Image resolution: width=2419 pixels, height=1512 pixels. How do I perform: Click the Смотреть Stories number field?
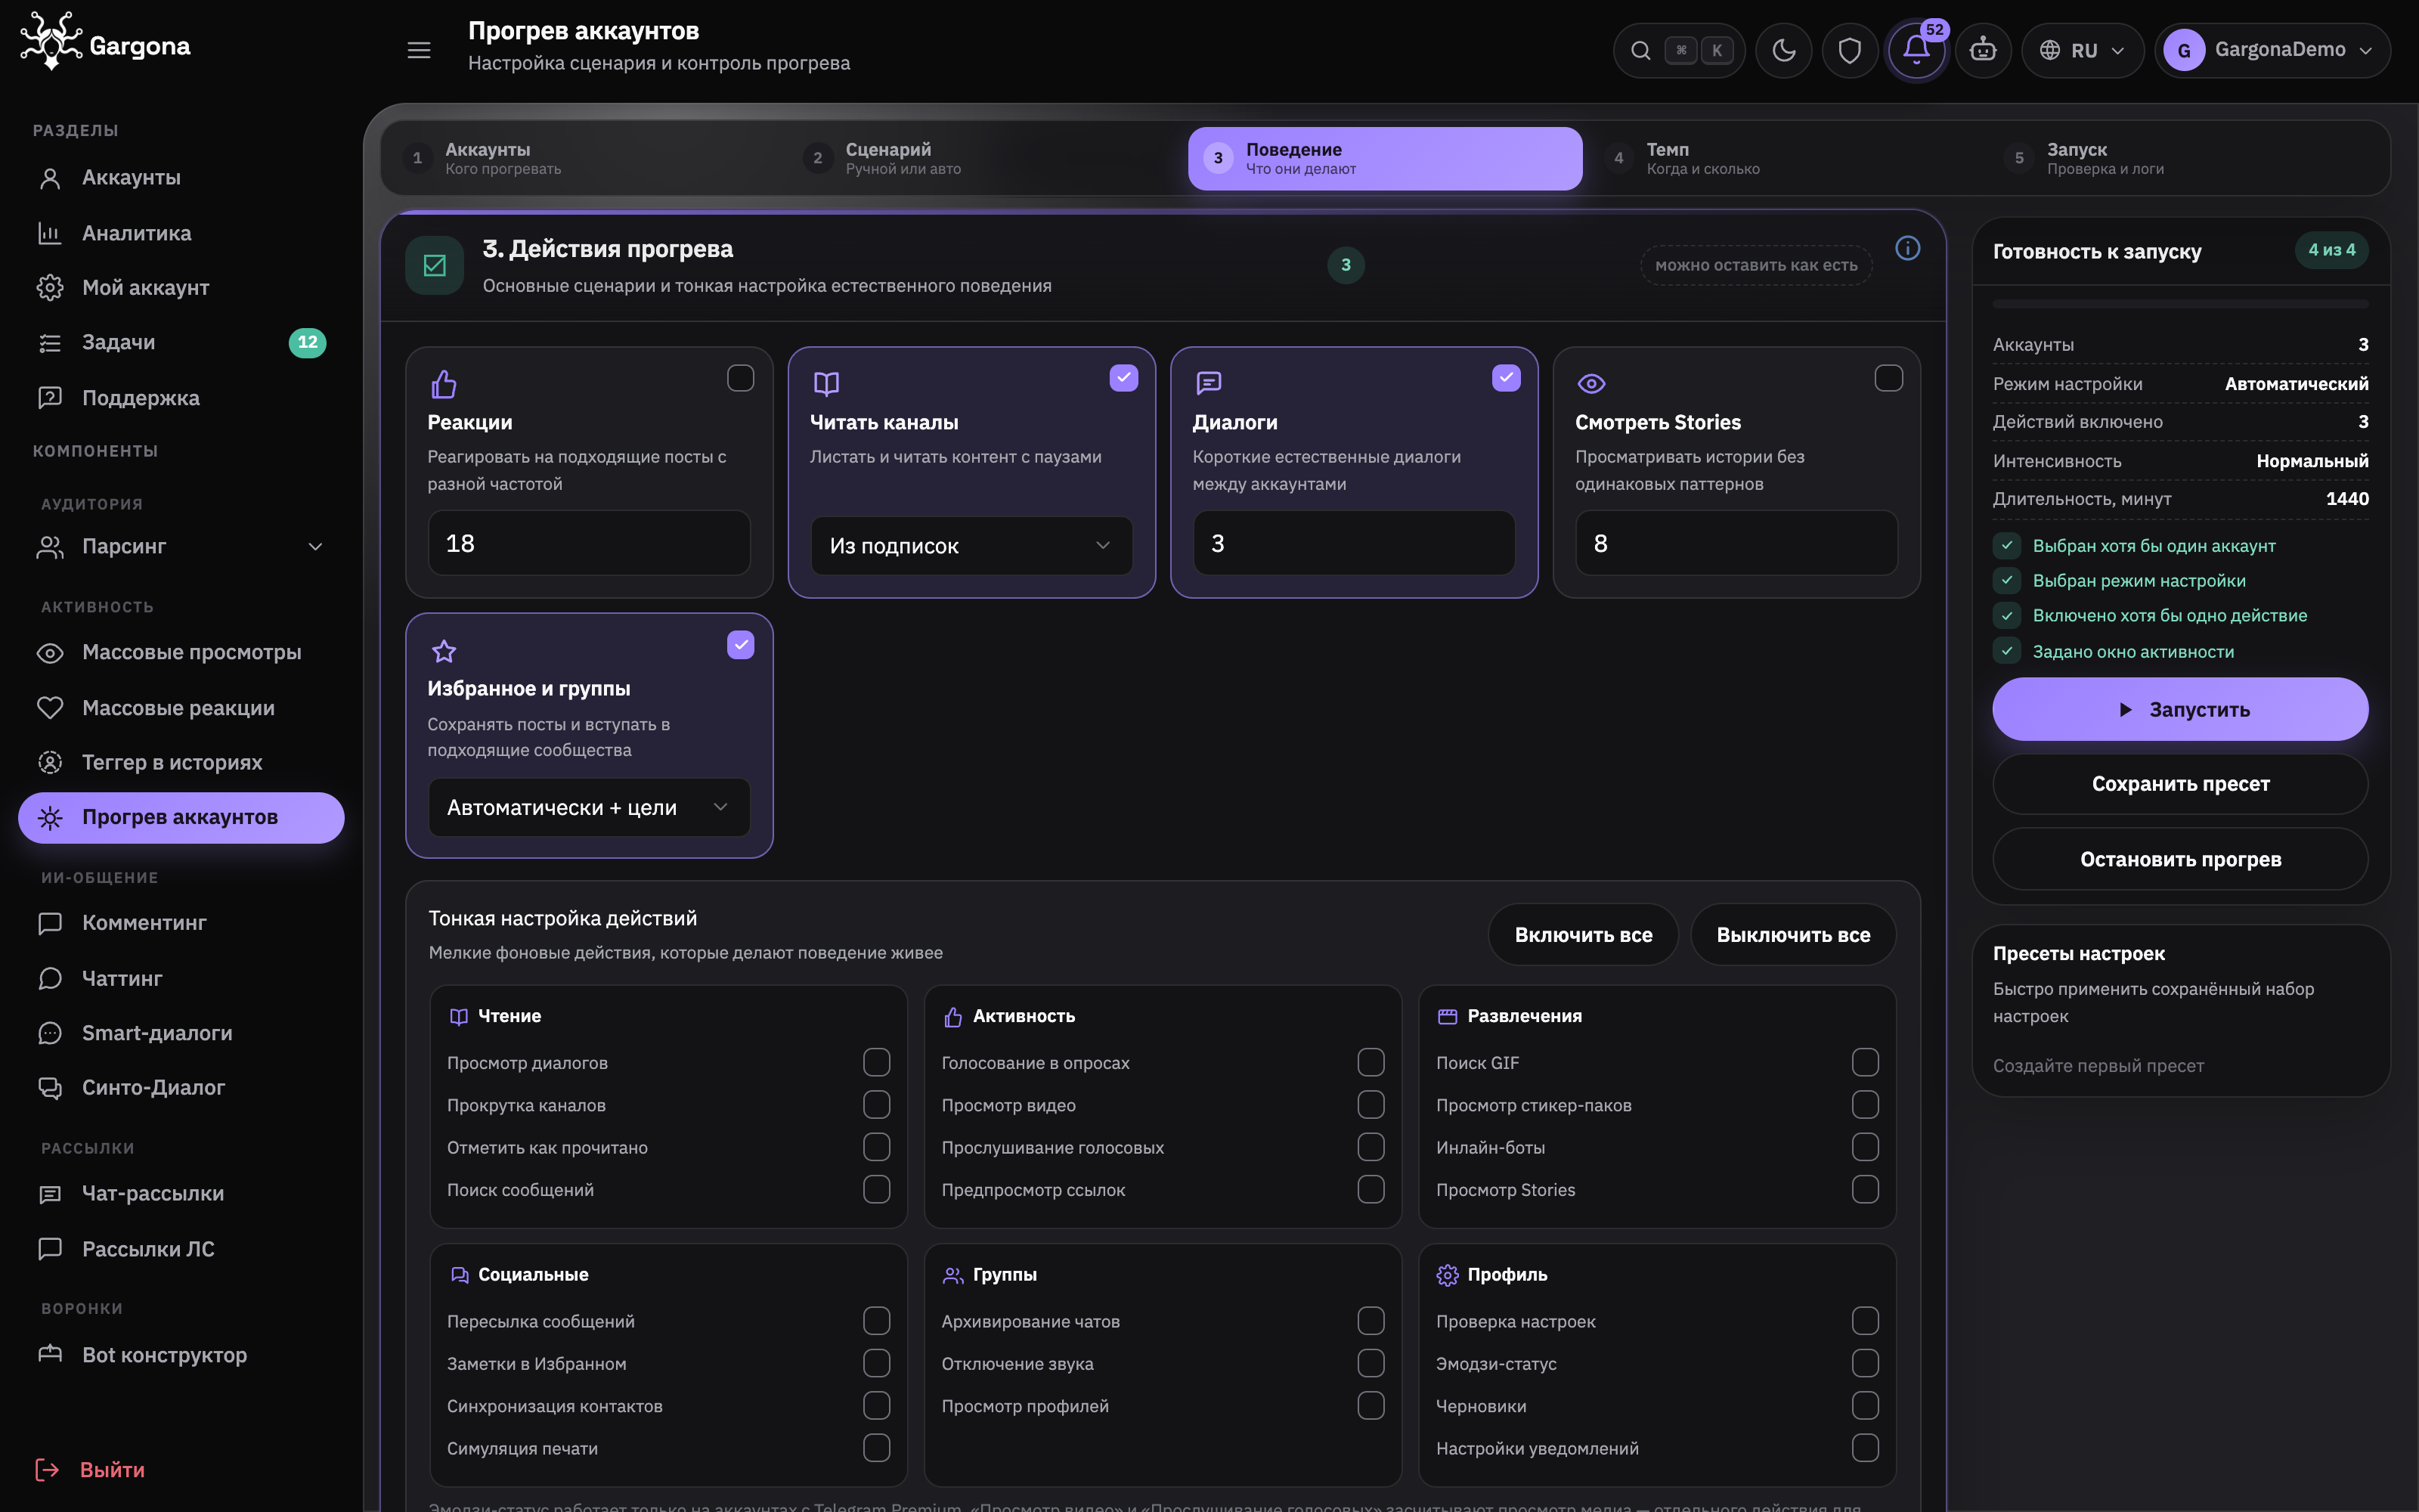(1736, 543)
